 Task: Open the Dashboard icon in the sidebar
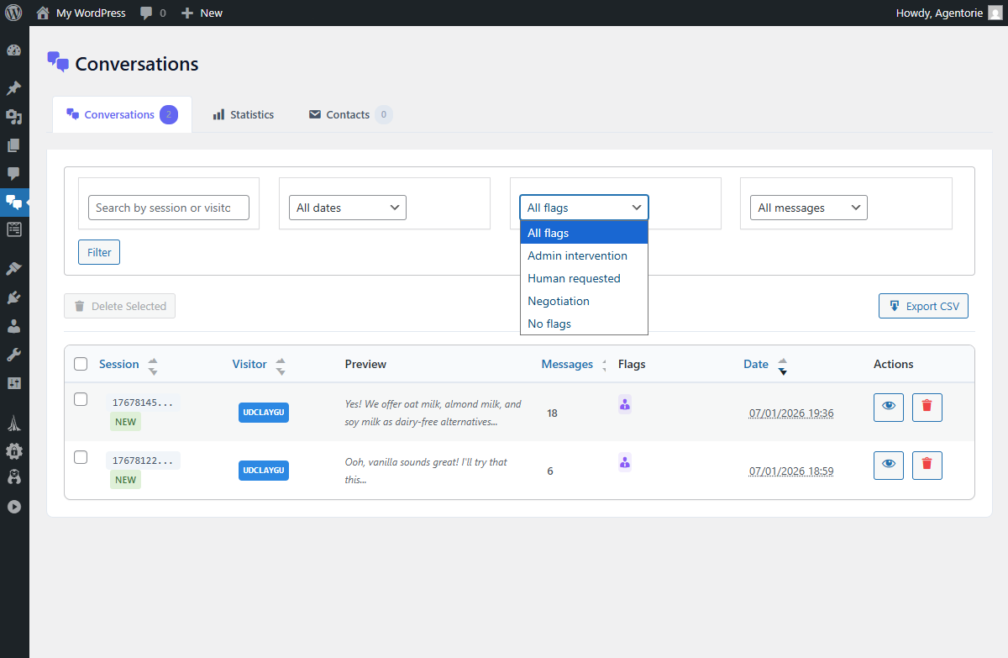pos(13,50)
